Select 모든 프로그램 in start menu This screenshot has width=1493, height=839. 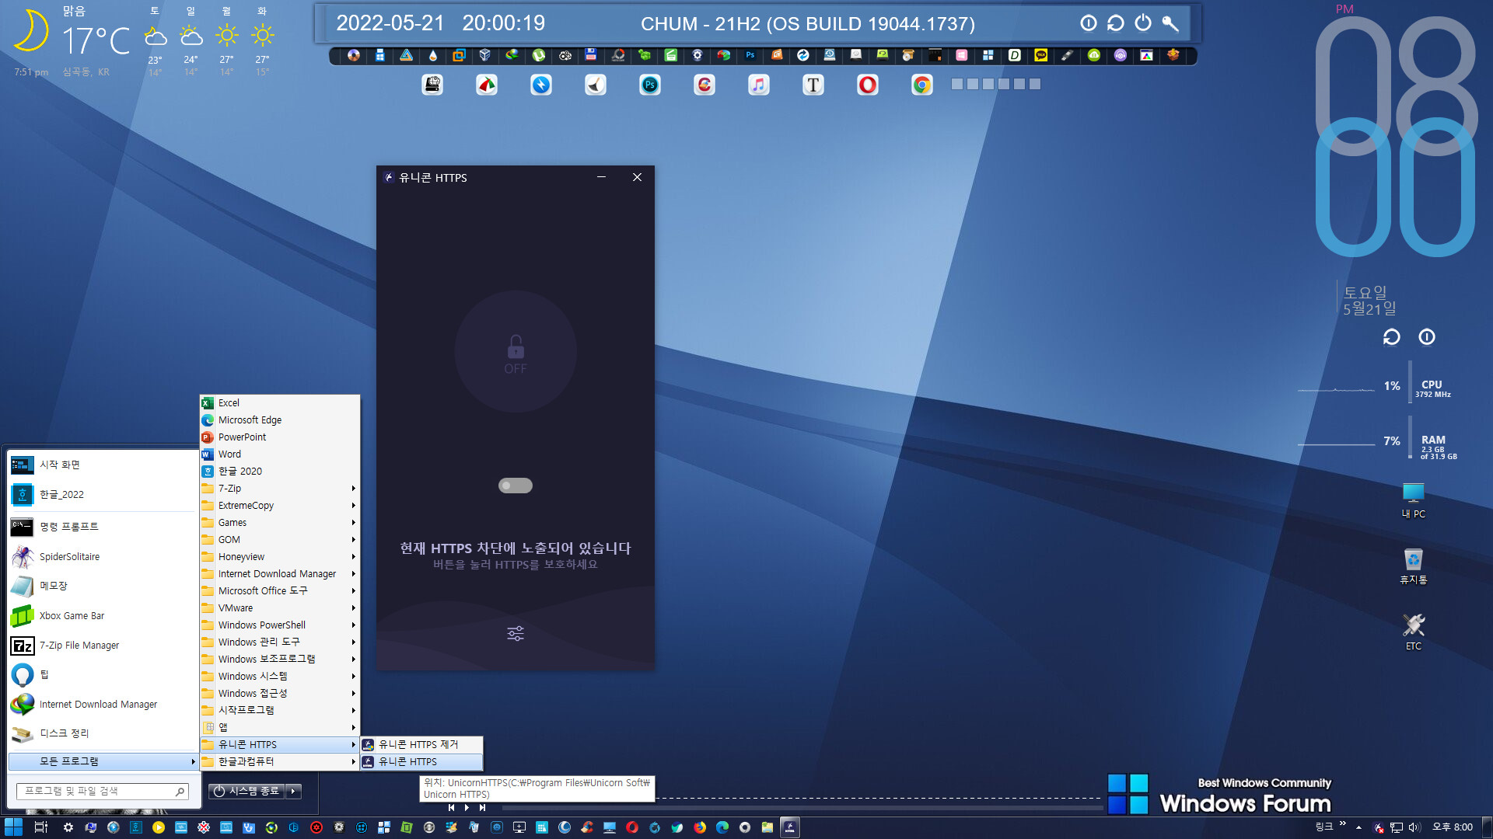pyautogui.click(x=103, y=761)
